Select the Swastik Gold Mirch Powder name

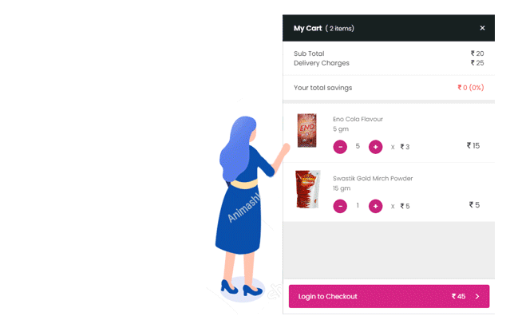(x=373, y=178)
